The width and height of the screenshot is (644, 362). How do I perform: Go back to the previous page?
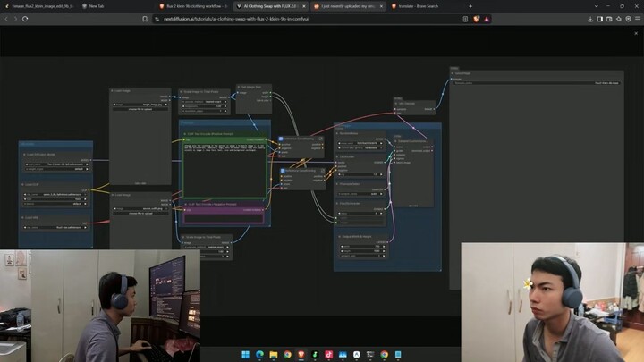6,19
